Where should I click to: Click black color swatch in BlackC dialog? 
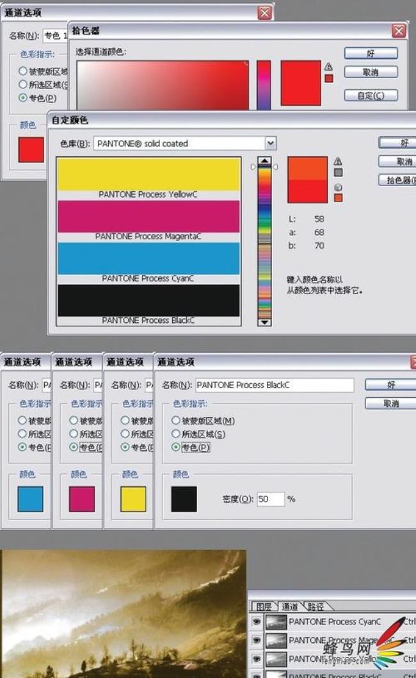click(184, 499)
